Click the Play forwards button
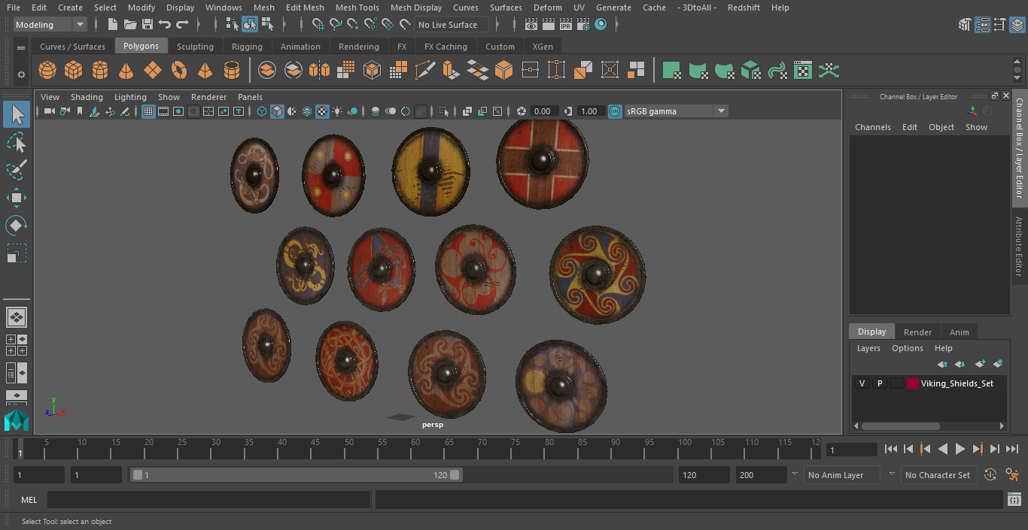The height and width of the screenshot is (530, 1028). tap(960, 449)
